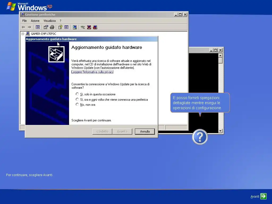Click the green Avanti arrow icon
272x204 pixels.
coord(263,196)
